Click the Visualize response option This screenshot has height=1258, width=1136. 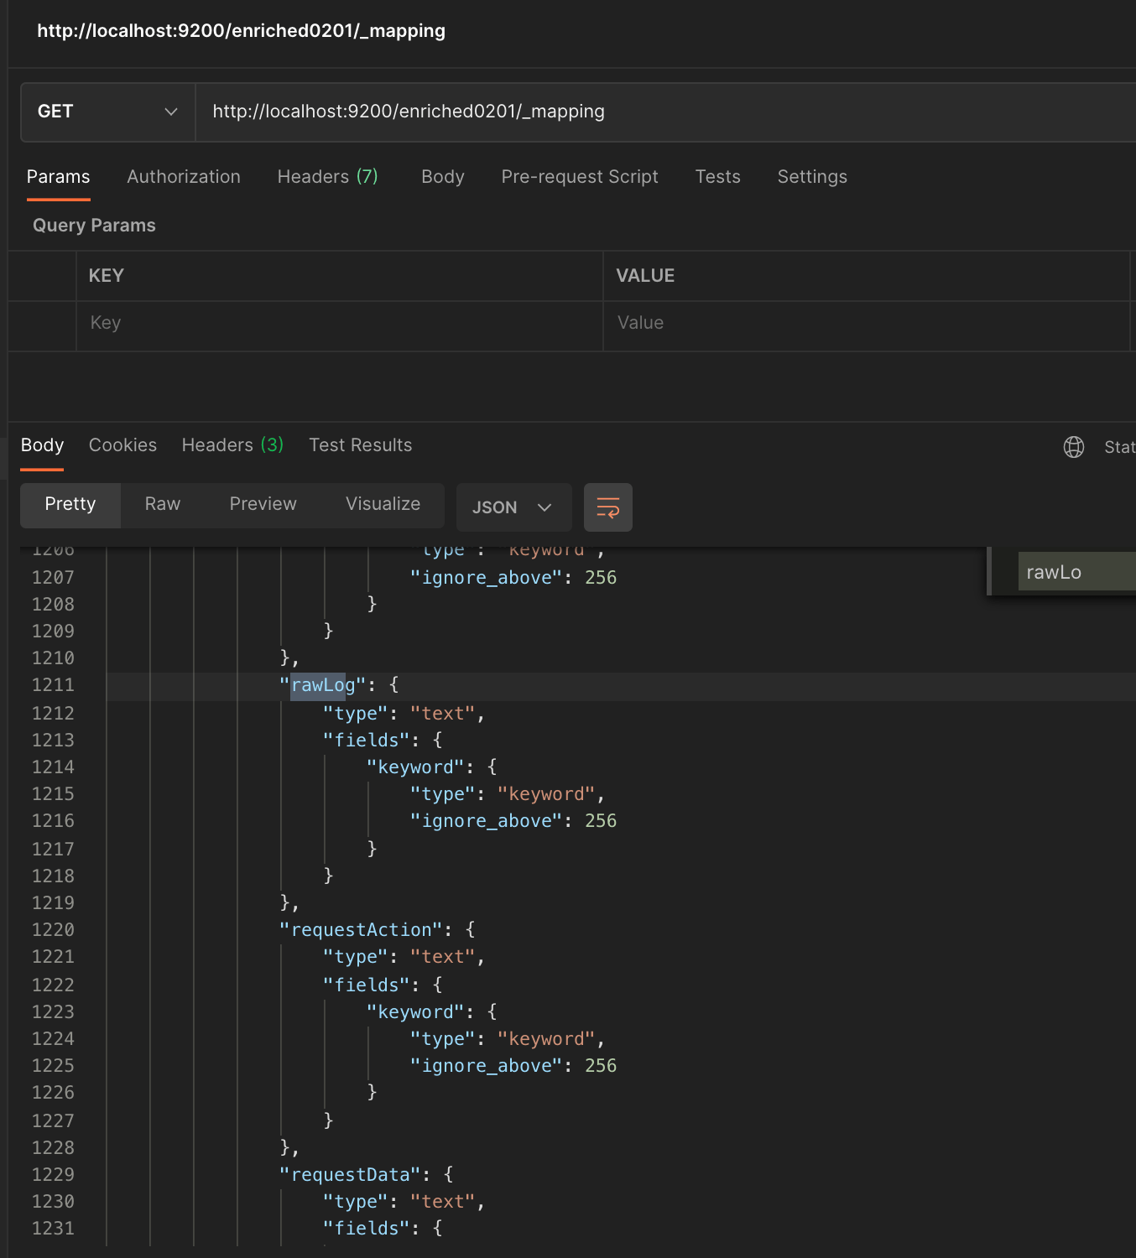(x=383, y=504)
